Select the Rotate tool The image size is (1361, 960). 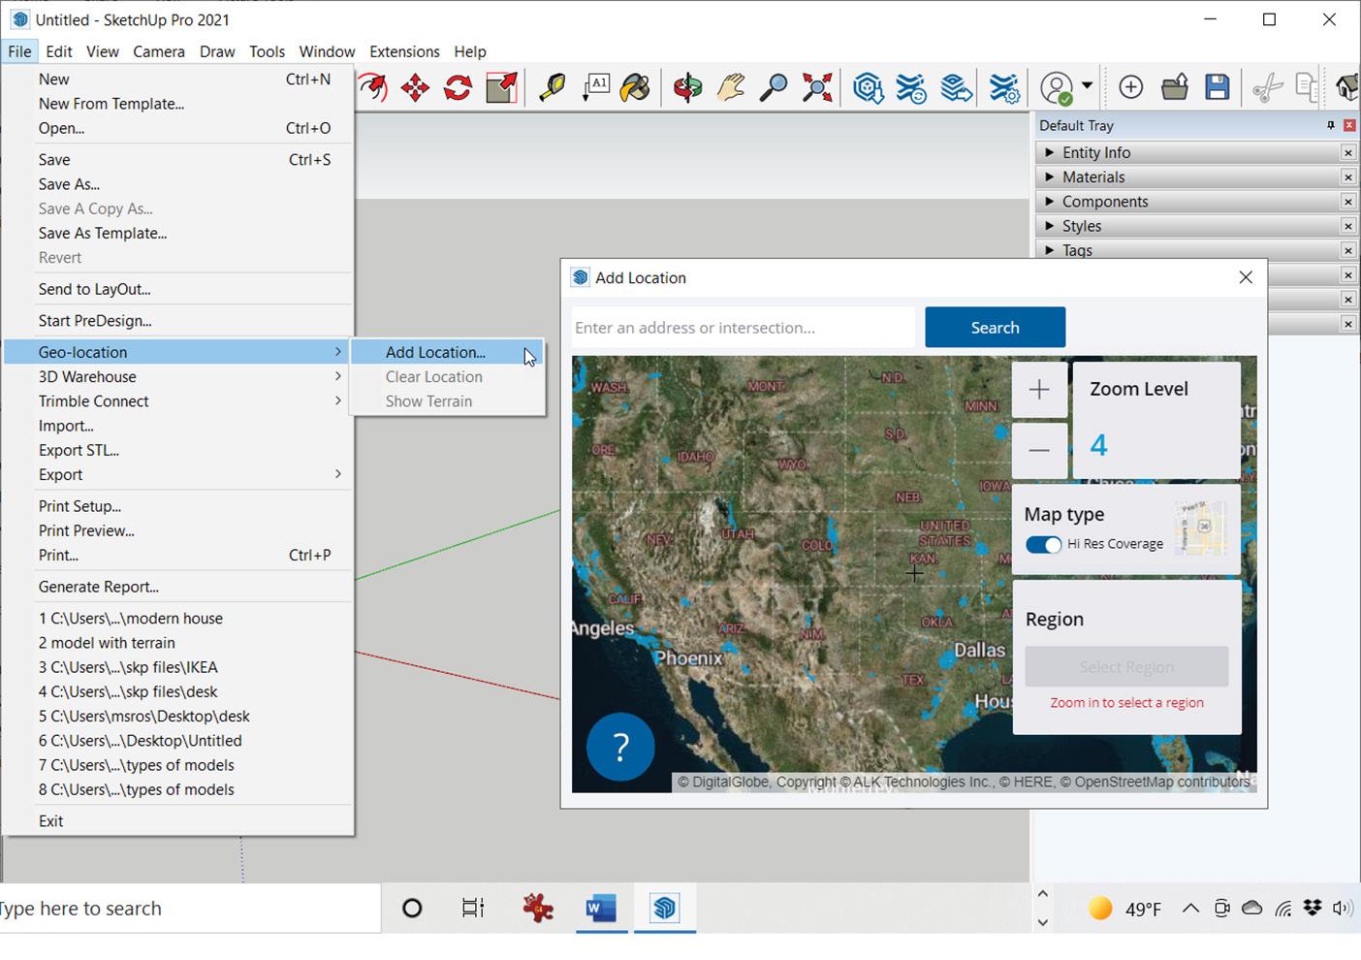(x=458, y=88)
